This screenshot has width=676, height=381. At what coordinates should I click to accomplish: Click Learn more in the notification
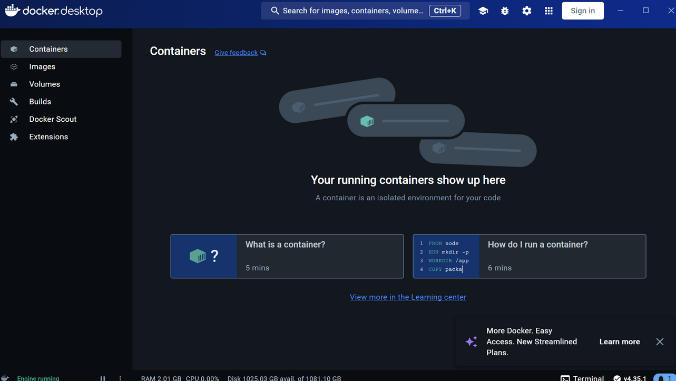click(x=620, y=341)
